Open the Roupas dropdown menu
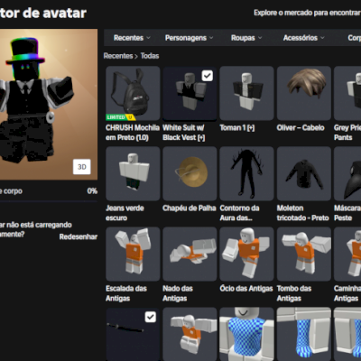361x361 pixels. coord(246,38)
